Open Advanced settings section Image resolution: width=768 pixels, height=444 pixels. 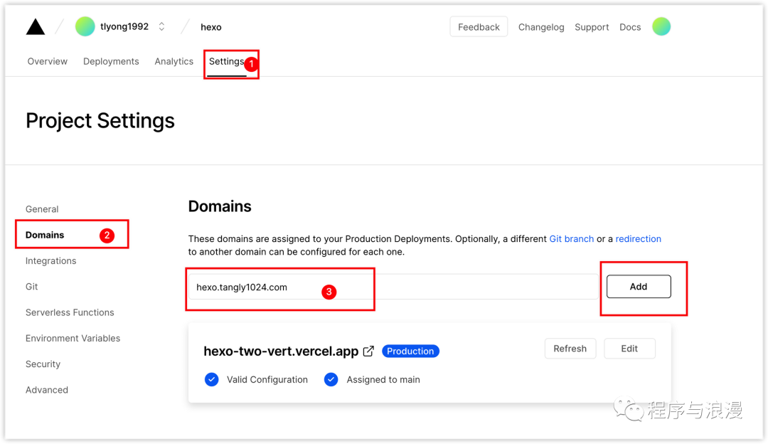[47, 390]
